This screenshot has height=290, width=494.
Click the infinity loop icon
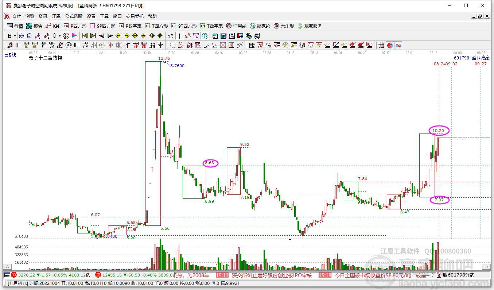[x=398, y=45]
